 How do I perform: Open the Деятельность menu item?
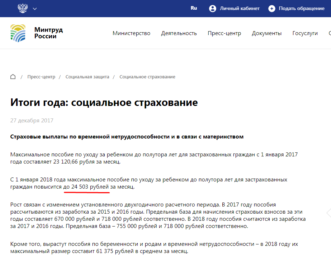click(x=179, y=33)
